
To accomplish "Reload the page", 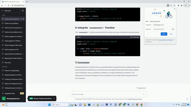I will point(9,5).
